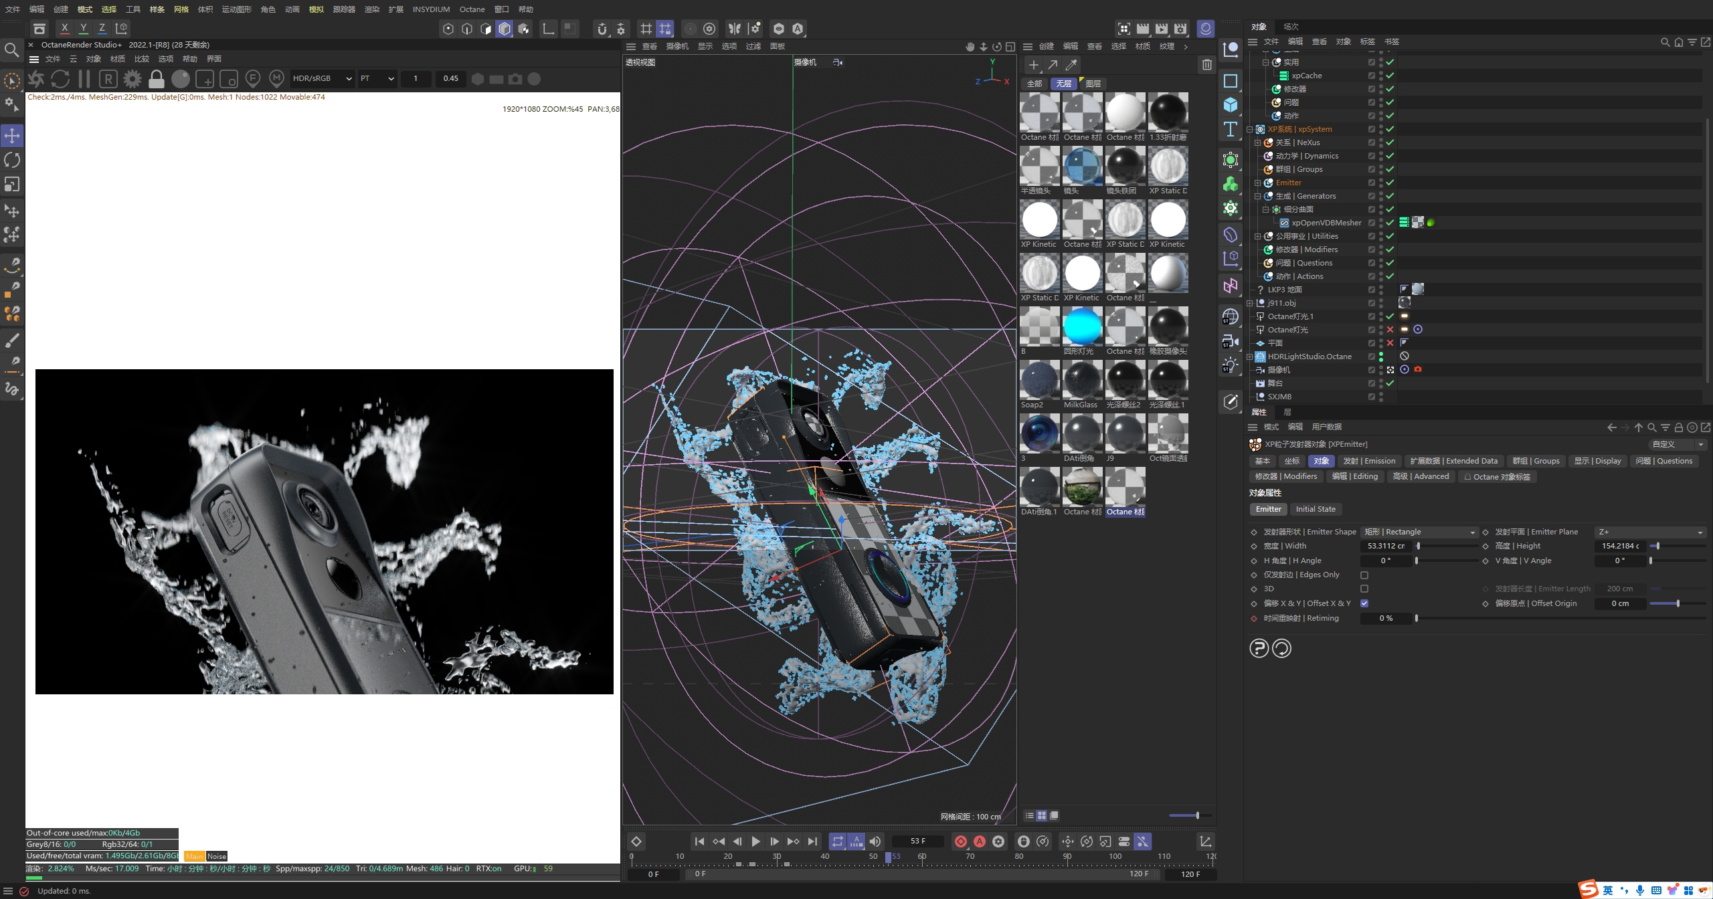The width and height of the screenshot is (1713, 899).
Task: Click the standard Camera icon in tool palette
Action: (x=1231, y=342)
